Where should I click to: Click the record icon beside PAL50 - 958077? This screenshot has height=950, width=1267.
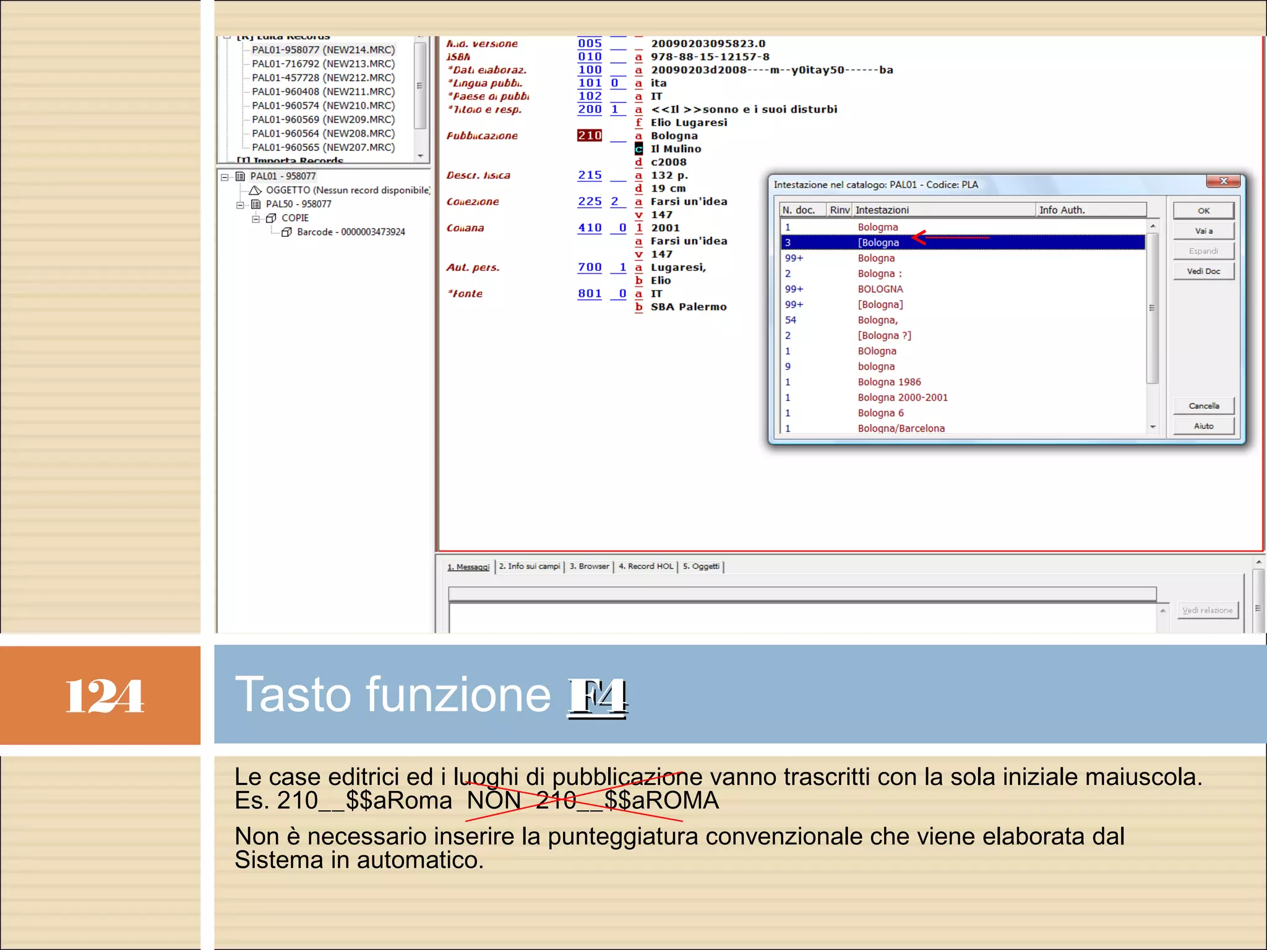click(256, 204)
